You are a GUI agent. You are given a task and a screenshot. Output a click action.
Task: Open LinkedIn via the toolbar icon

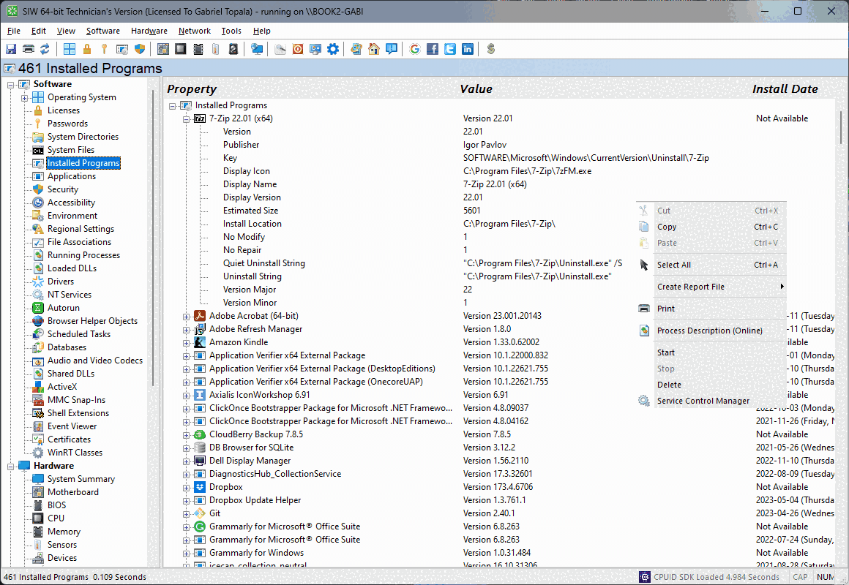[x=467, y=49]
